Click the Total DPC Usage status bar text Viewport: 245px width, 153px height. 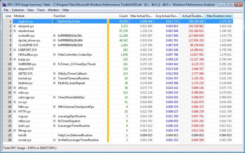[x=30, y=148]
